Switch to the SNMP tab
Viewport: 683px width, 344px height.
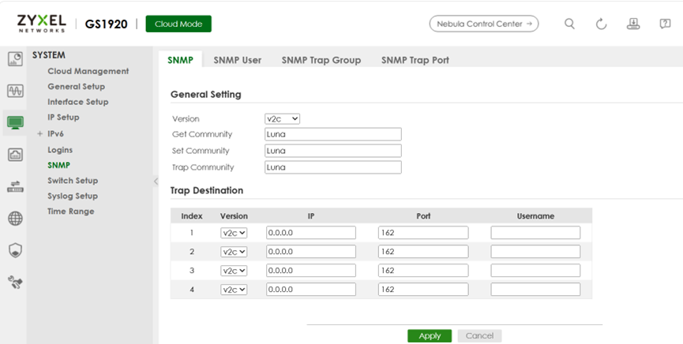(x=180, y=60)
